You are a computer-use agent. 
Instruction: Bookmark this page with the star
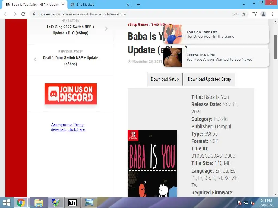click(x=244, y=14)
